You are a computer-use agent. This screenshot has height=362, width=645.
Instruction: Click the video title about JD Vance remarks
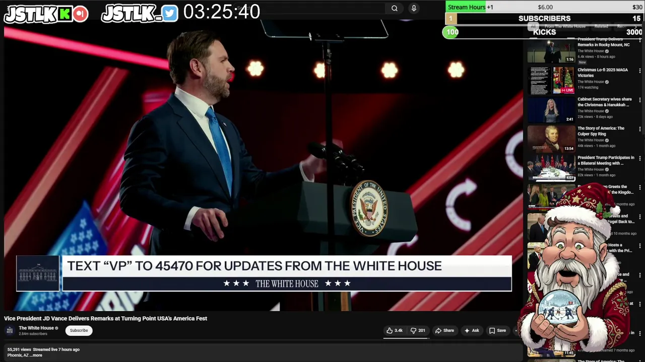(106, 318)
